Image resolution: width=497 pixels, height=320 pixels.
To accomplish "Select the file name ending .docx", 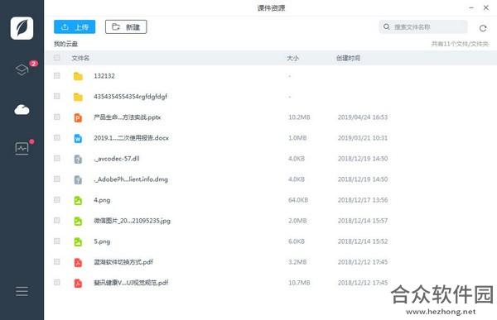I will [x=131, y=138].
